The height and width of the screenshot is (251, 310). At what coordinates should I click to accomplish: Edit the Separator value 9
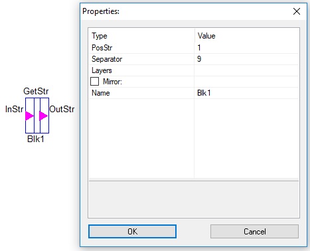246,59
